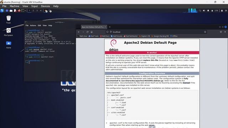Screen dimensions: 228x128
Task: Open the VirtualBox File menu
Action: (4, 6)
